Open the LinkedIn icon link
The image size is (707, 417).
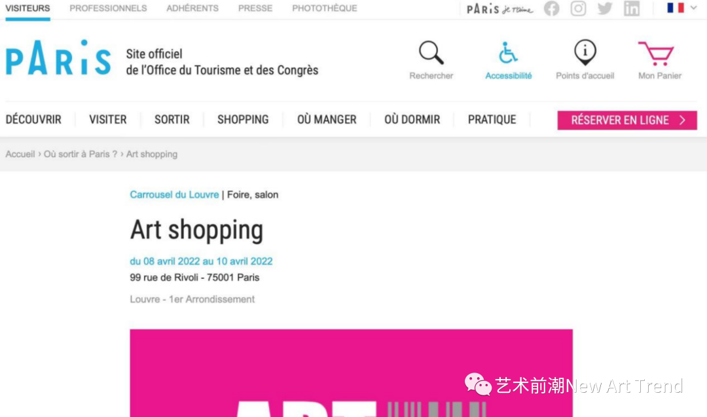click(x=632, y=9)
